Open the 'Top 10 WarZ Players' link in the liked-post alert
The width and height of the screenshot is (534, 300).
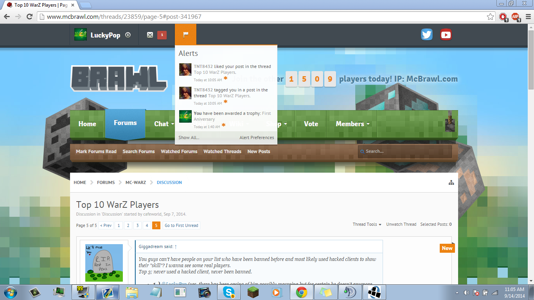(214, 72)
